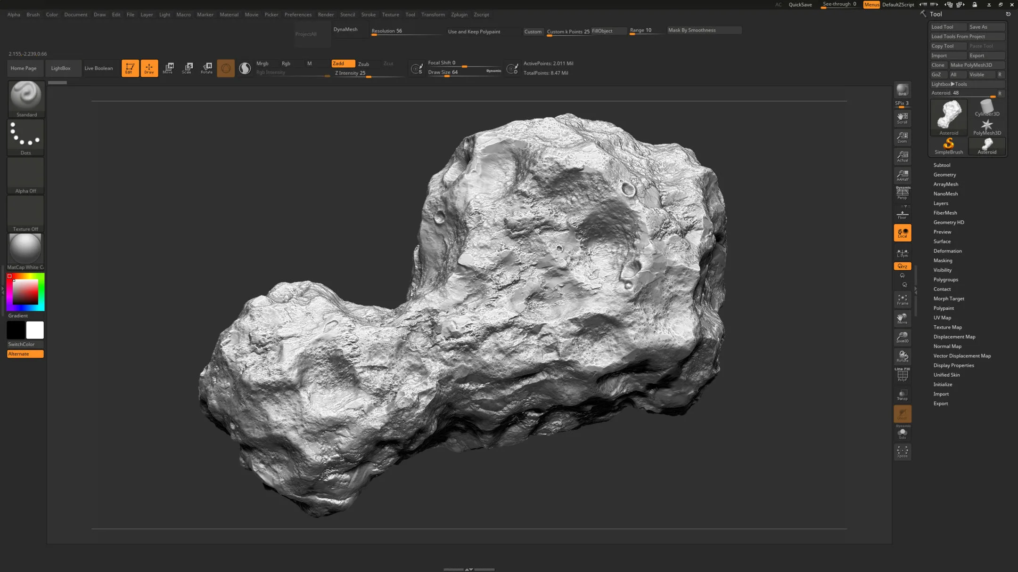
Task: Toggle PolyF line fill display
Action: [902, 375]
